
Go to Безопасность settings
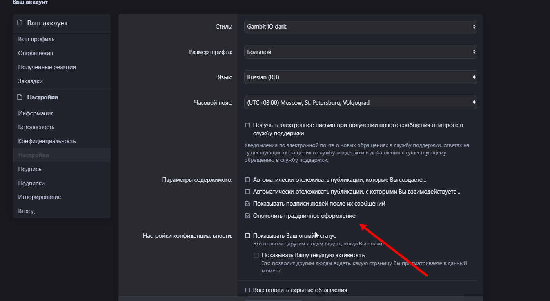[x=36, y=127]
